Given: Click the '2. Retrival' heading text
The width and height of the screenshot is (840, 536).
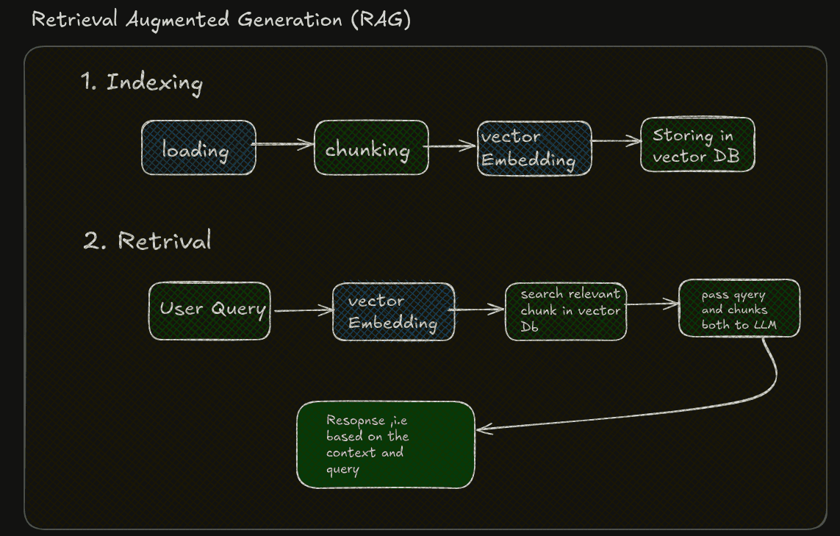Looking at the screenshot, I should [147, 241].
